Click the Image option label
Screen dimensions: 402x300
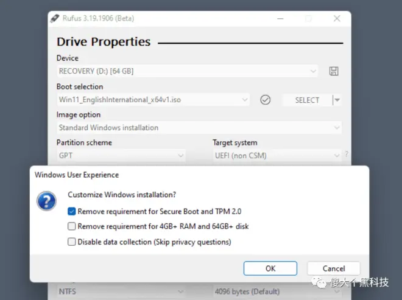(79, 115)
